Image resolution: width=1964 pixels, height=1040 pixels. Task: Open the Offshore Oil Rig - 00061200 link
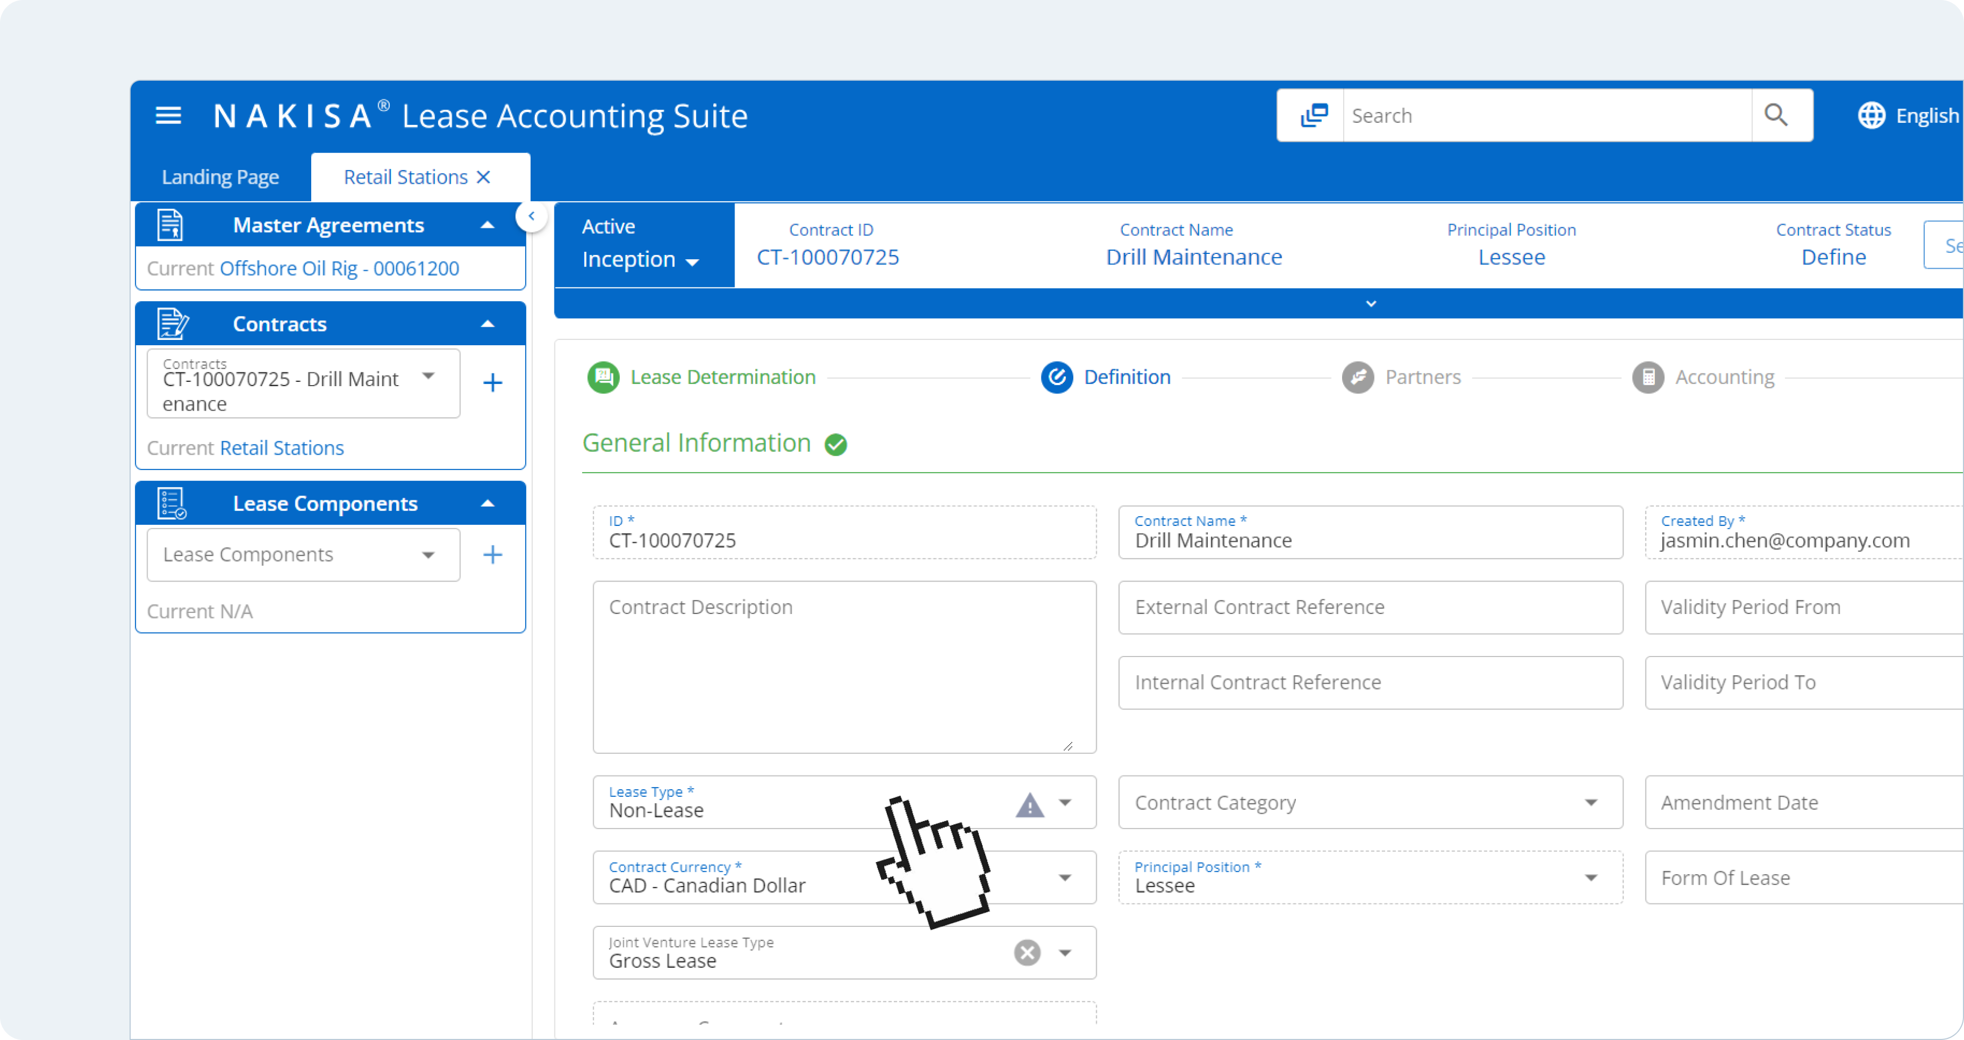click(x=339, y=268)
